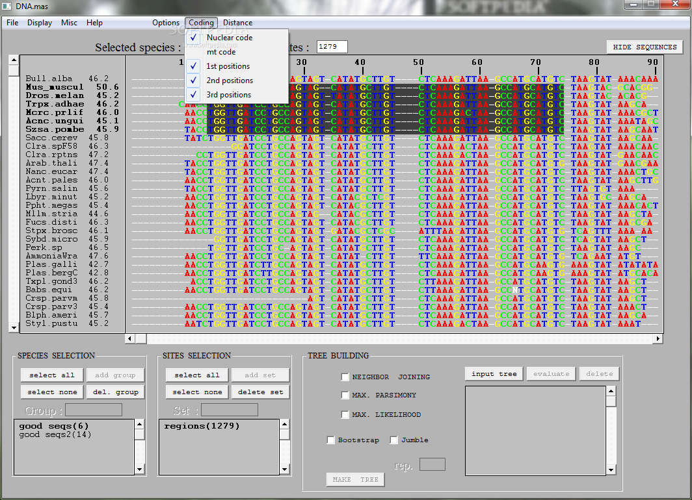Enable the Bootstrap checkbox
Screen dimensions: 692x500
pos(330,440)
